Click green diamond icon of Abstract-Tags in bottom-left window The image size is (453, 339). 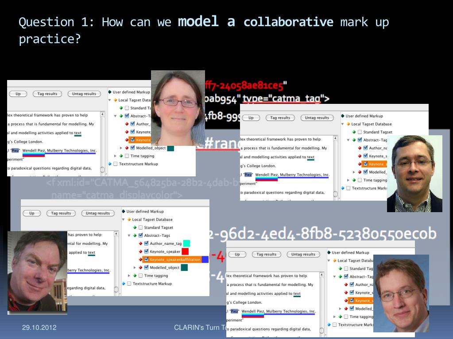(135, 236)
